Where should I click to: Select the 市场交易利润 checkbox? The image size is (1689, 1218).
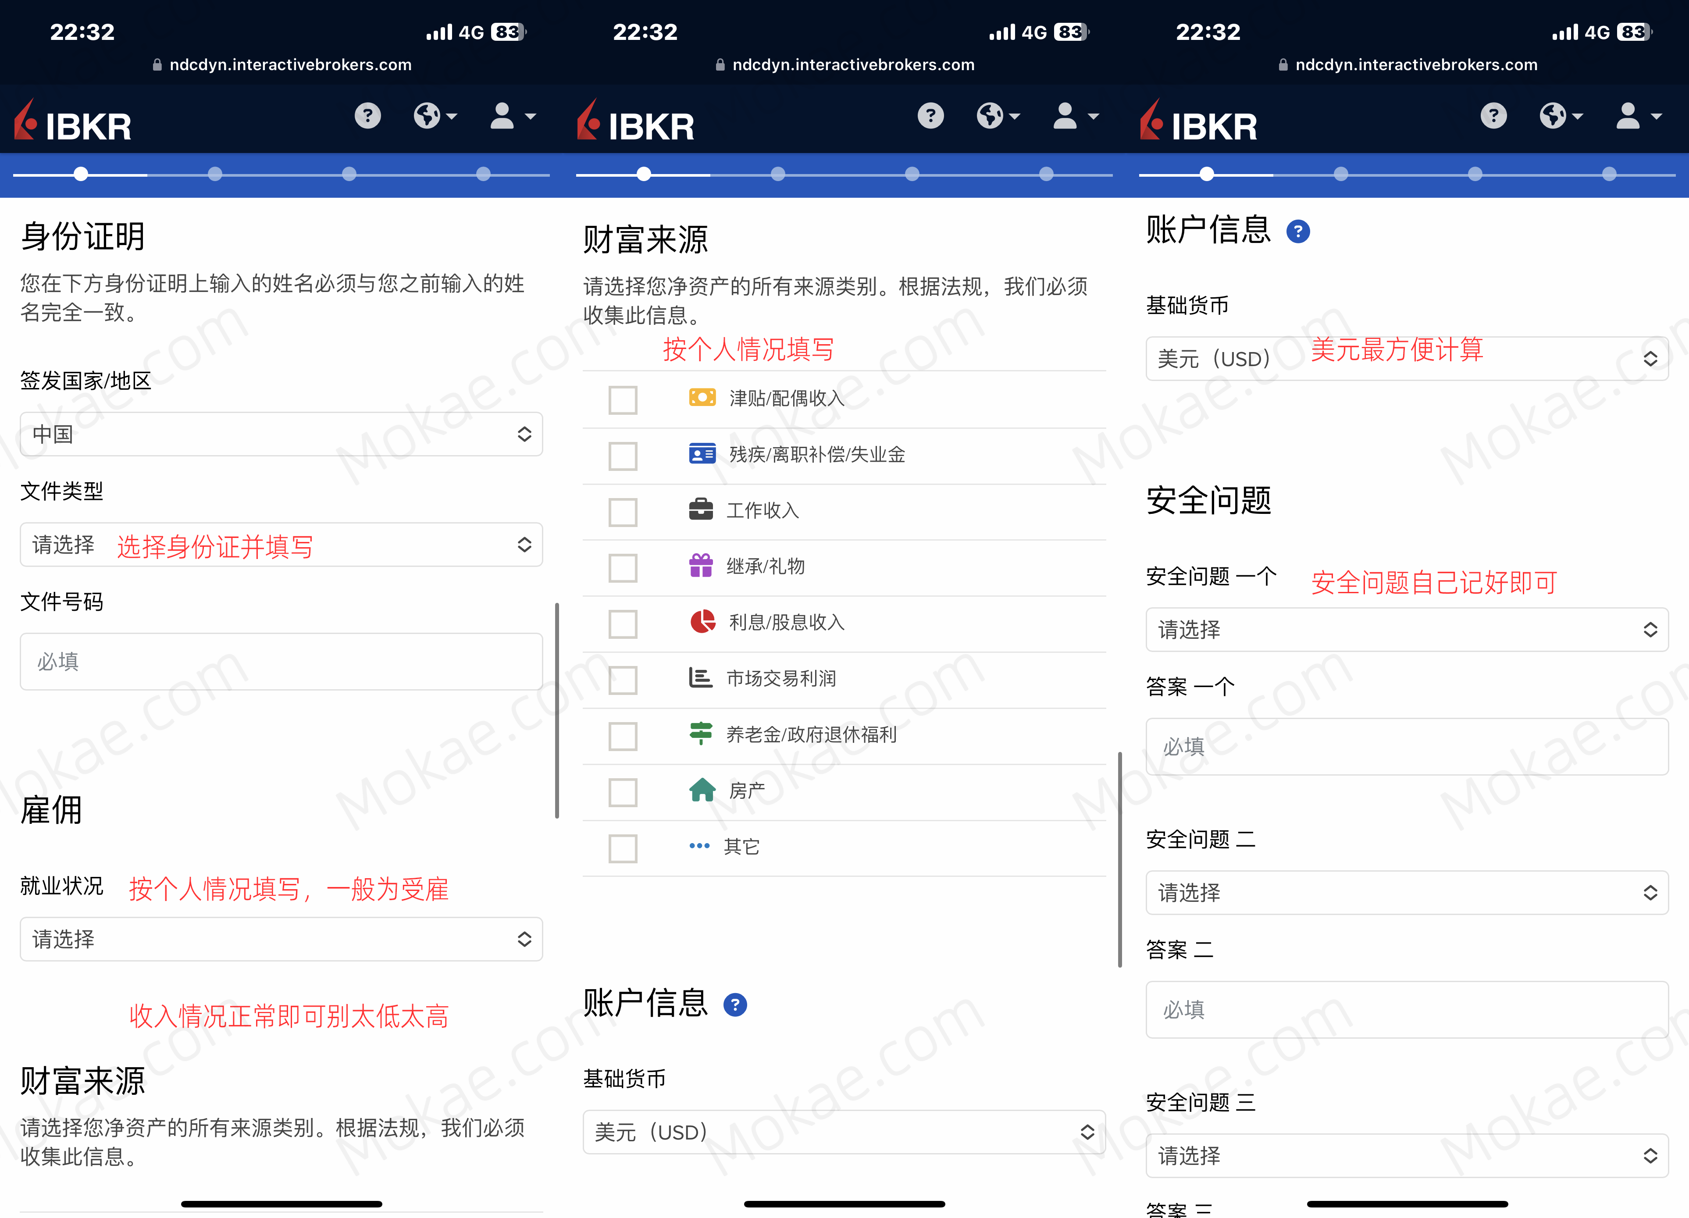623,680
